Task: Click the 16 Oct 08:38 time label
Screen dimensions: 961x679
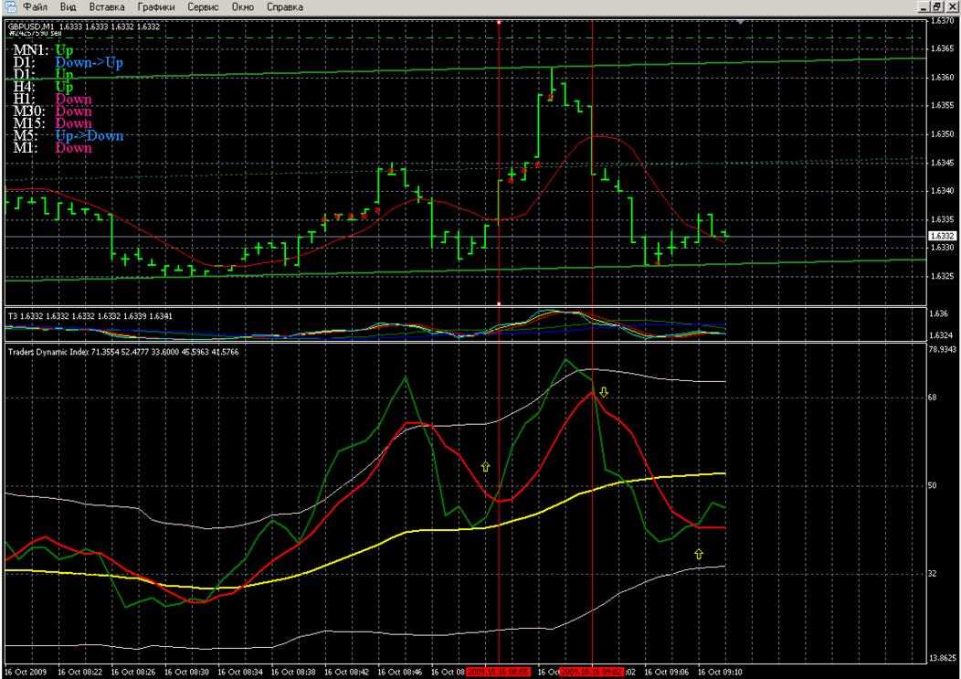Action: pyautogui.click(x=293, y=673)
